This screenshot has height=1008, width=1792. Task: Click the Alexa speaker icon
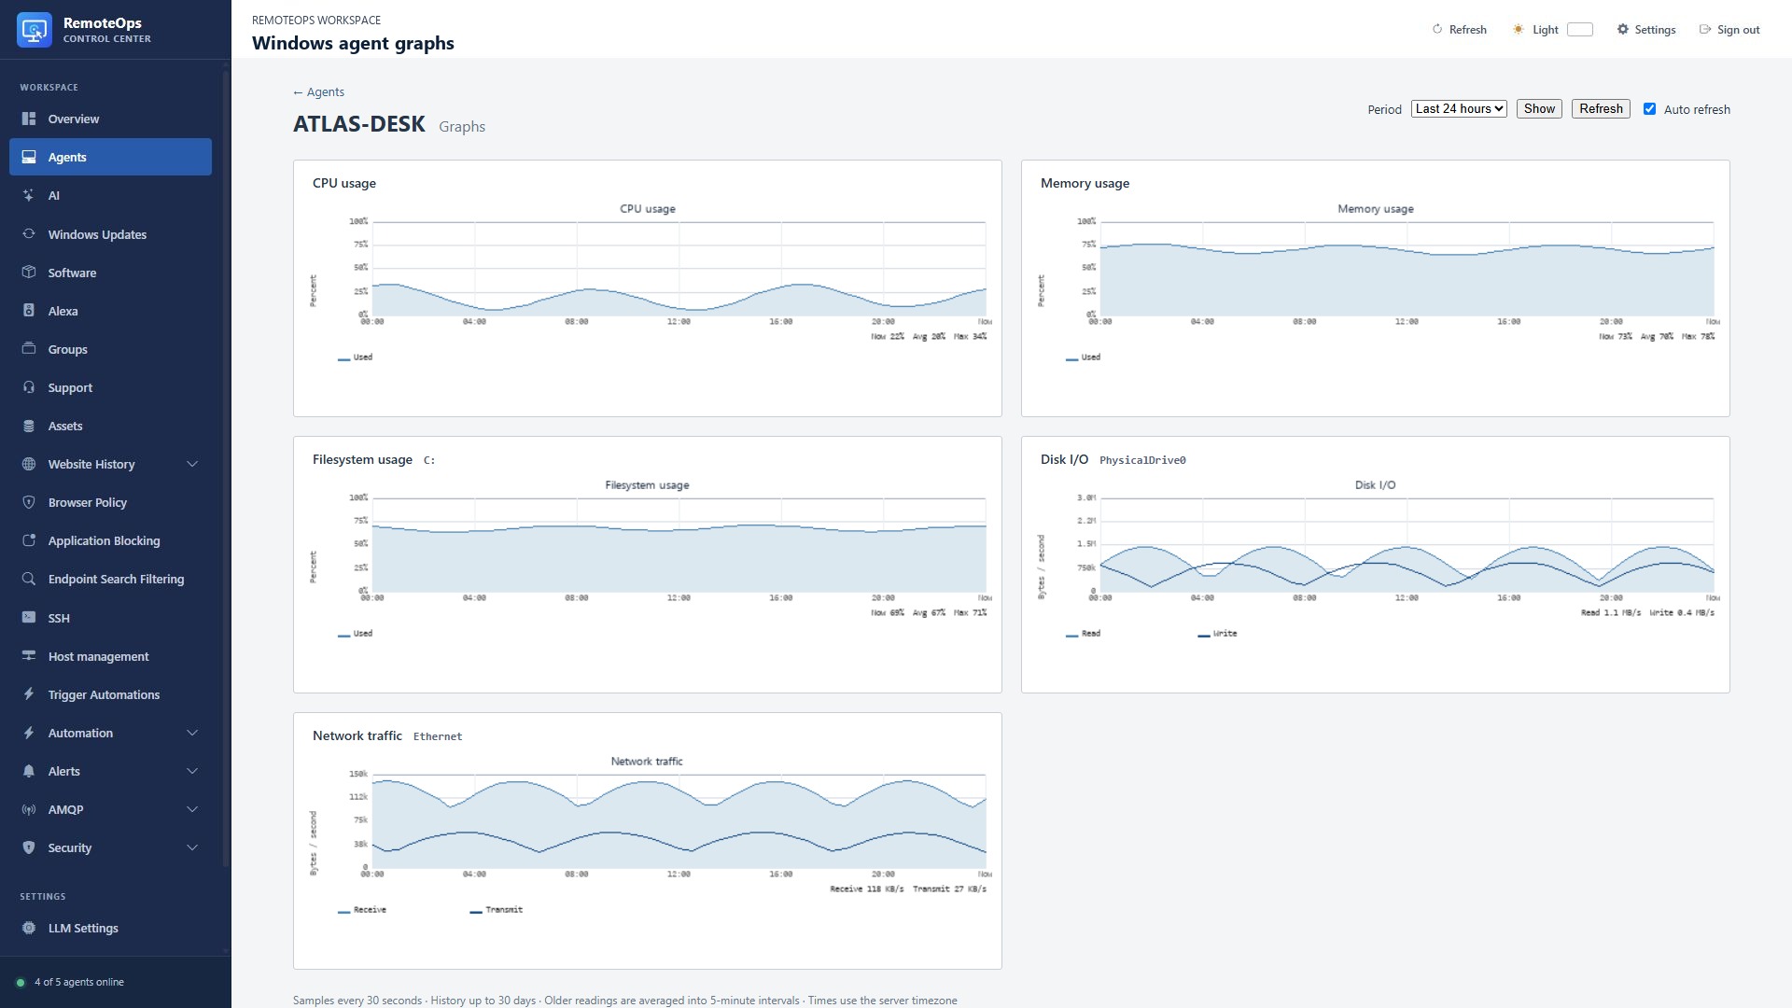tap(29, 311)
